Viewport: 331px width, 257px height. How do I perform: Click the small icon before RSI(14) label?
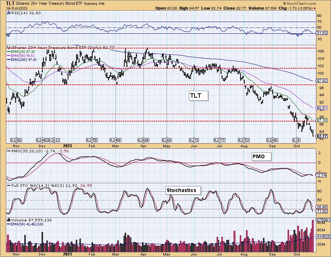click(x=8, y=13)
